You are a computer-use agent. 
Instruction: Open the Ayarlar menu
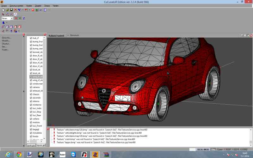pos(28,6)
